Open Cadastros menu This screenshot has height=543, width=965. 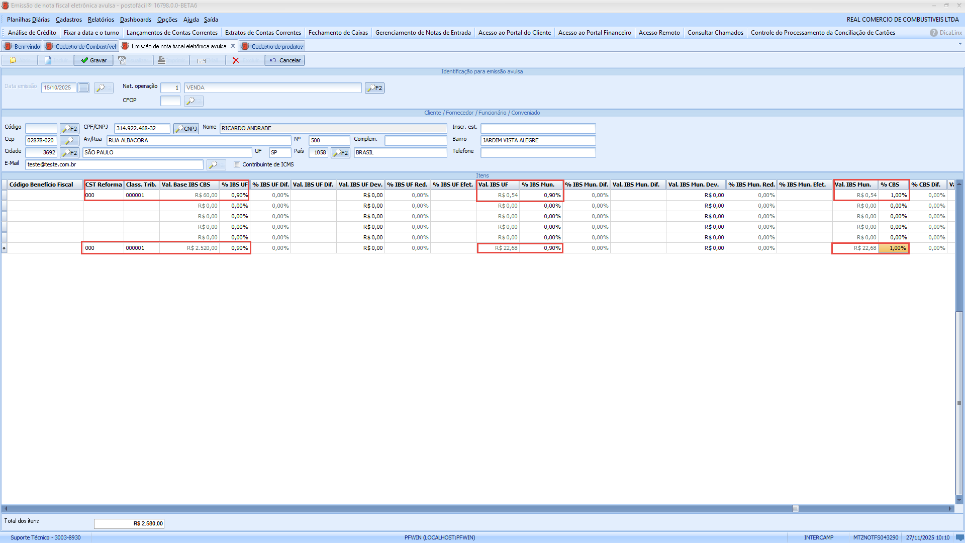(x=68, y=20)
